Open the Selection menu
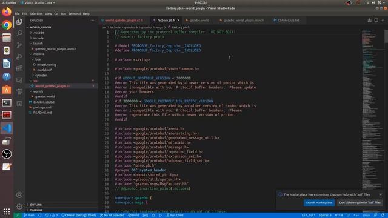The height and width of the screenshot is (218, 388). tap(36, 13)
